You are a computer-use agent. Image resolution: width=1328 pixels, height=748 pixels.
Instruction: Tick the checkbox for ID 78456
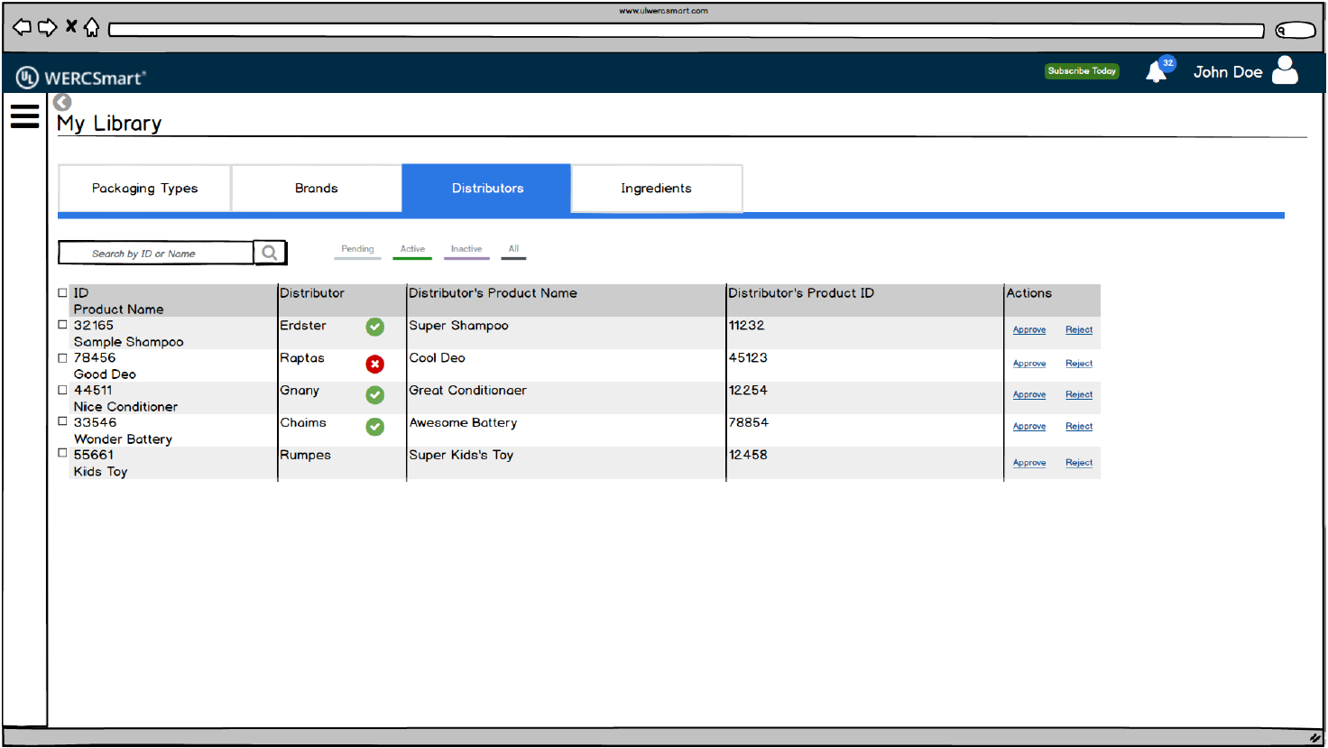coord(62,358)
